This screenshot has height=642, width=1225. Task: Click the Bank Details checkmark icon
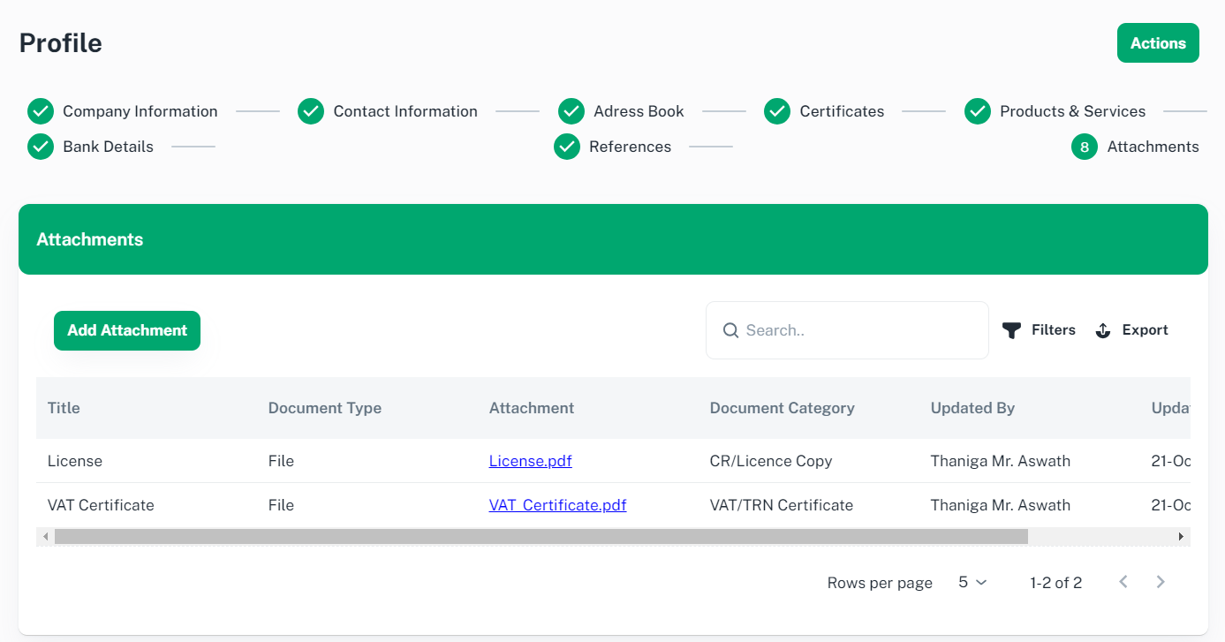pyautogui.click(x=41, y=147)
